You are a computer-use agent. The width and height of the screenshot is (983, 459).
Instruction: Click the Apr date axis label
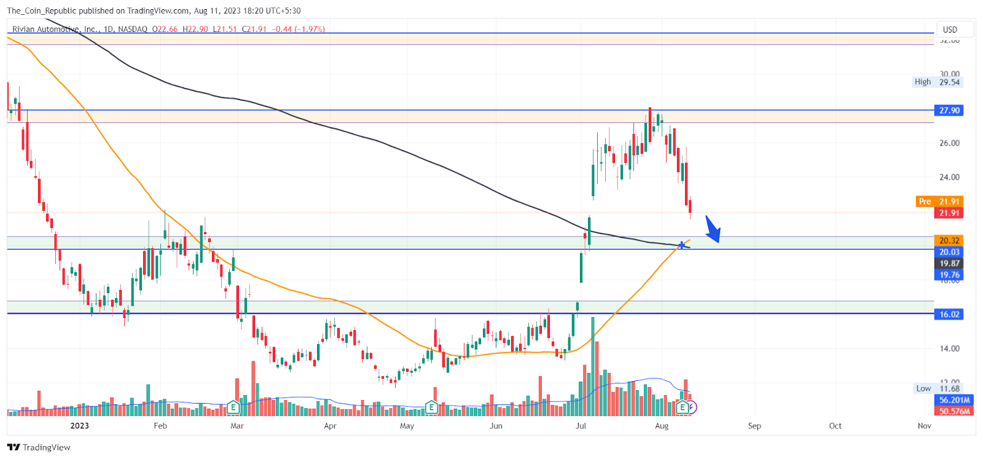[x=330, y=426]
